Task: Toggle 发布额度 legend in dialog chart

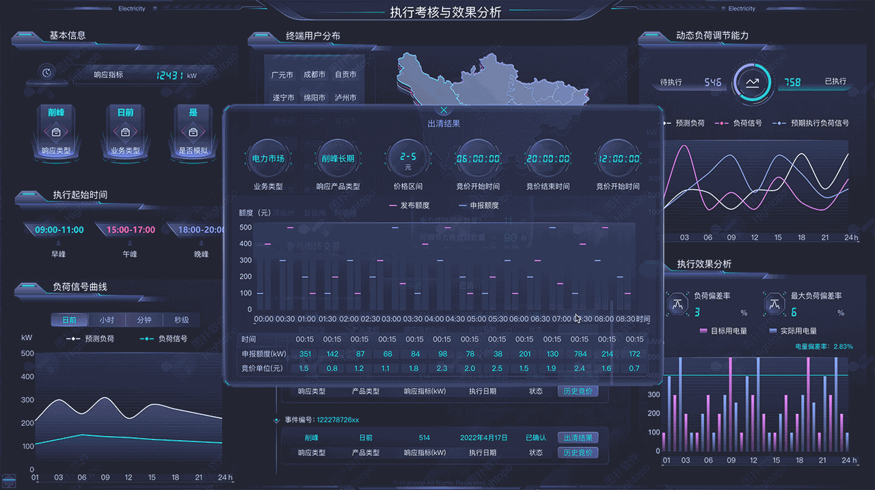Action: [409, 205]
